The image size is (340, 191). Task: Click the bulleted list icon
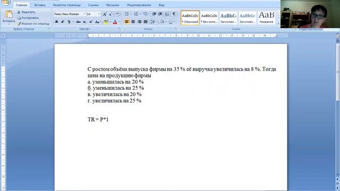pos(127,14)
